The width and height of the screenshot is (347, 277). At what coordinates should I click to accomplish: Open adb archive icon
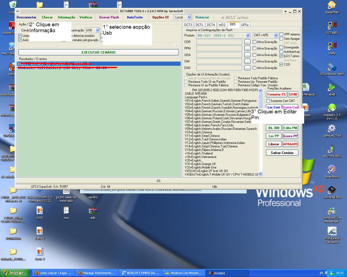pos(93,213)
